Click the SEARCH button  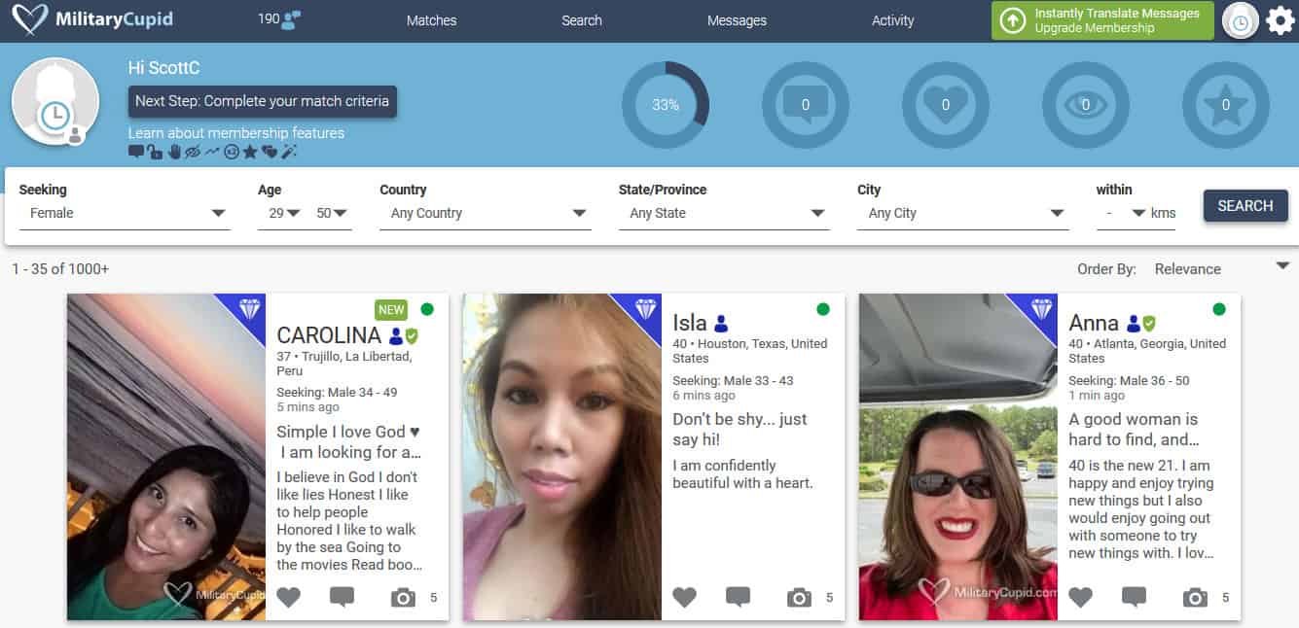1245,206
